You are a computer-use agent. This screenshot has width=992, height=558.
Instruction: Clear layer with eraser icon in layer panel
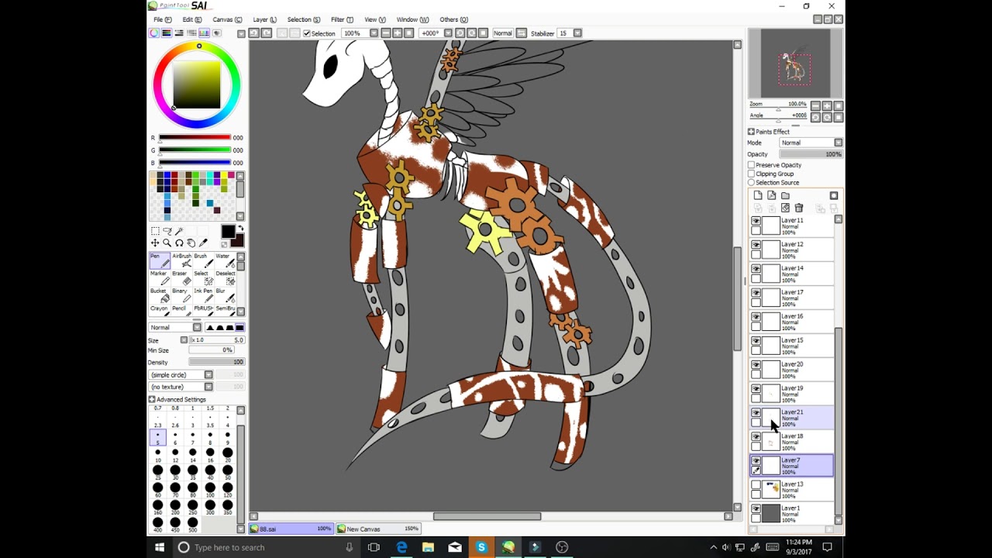pyautogui.click(x=785, y=208)
